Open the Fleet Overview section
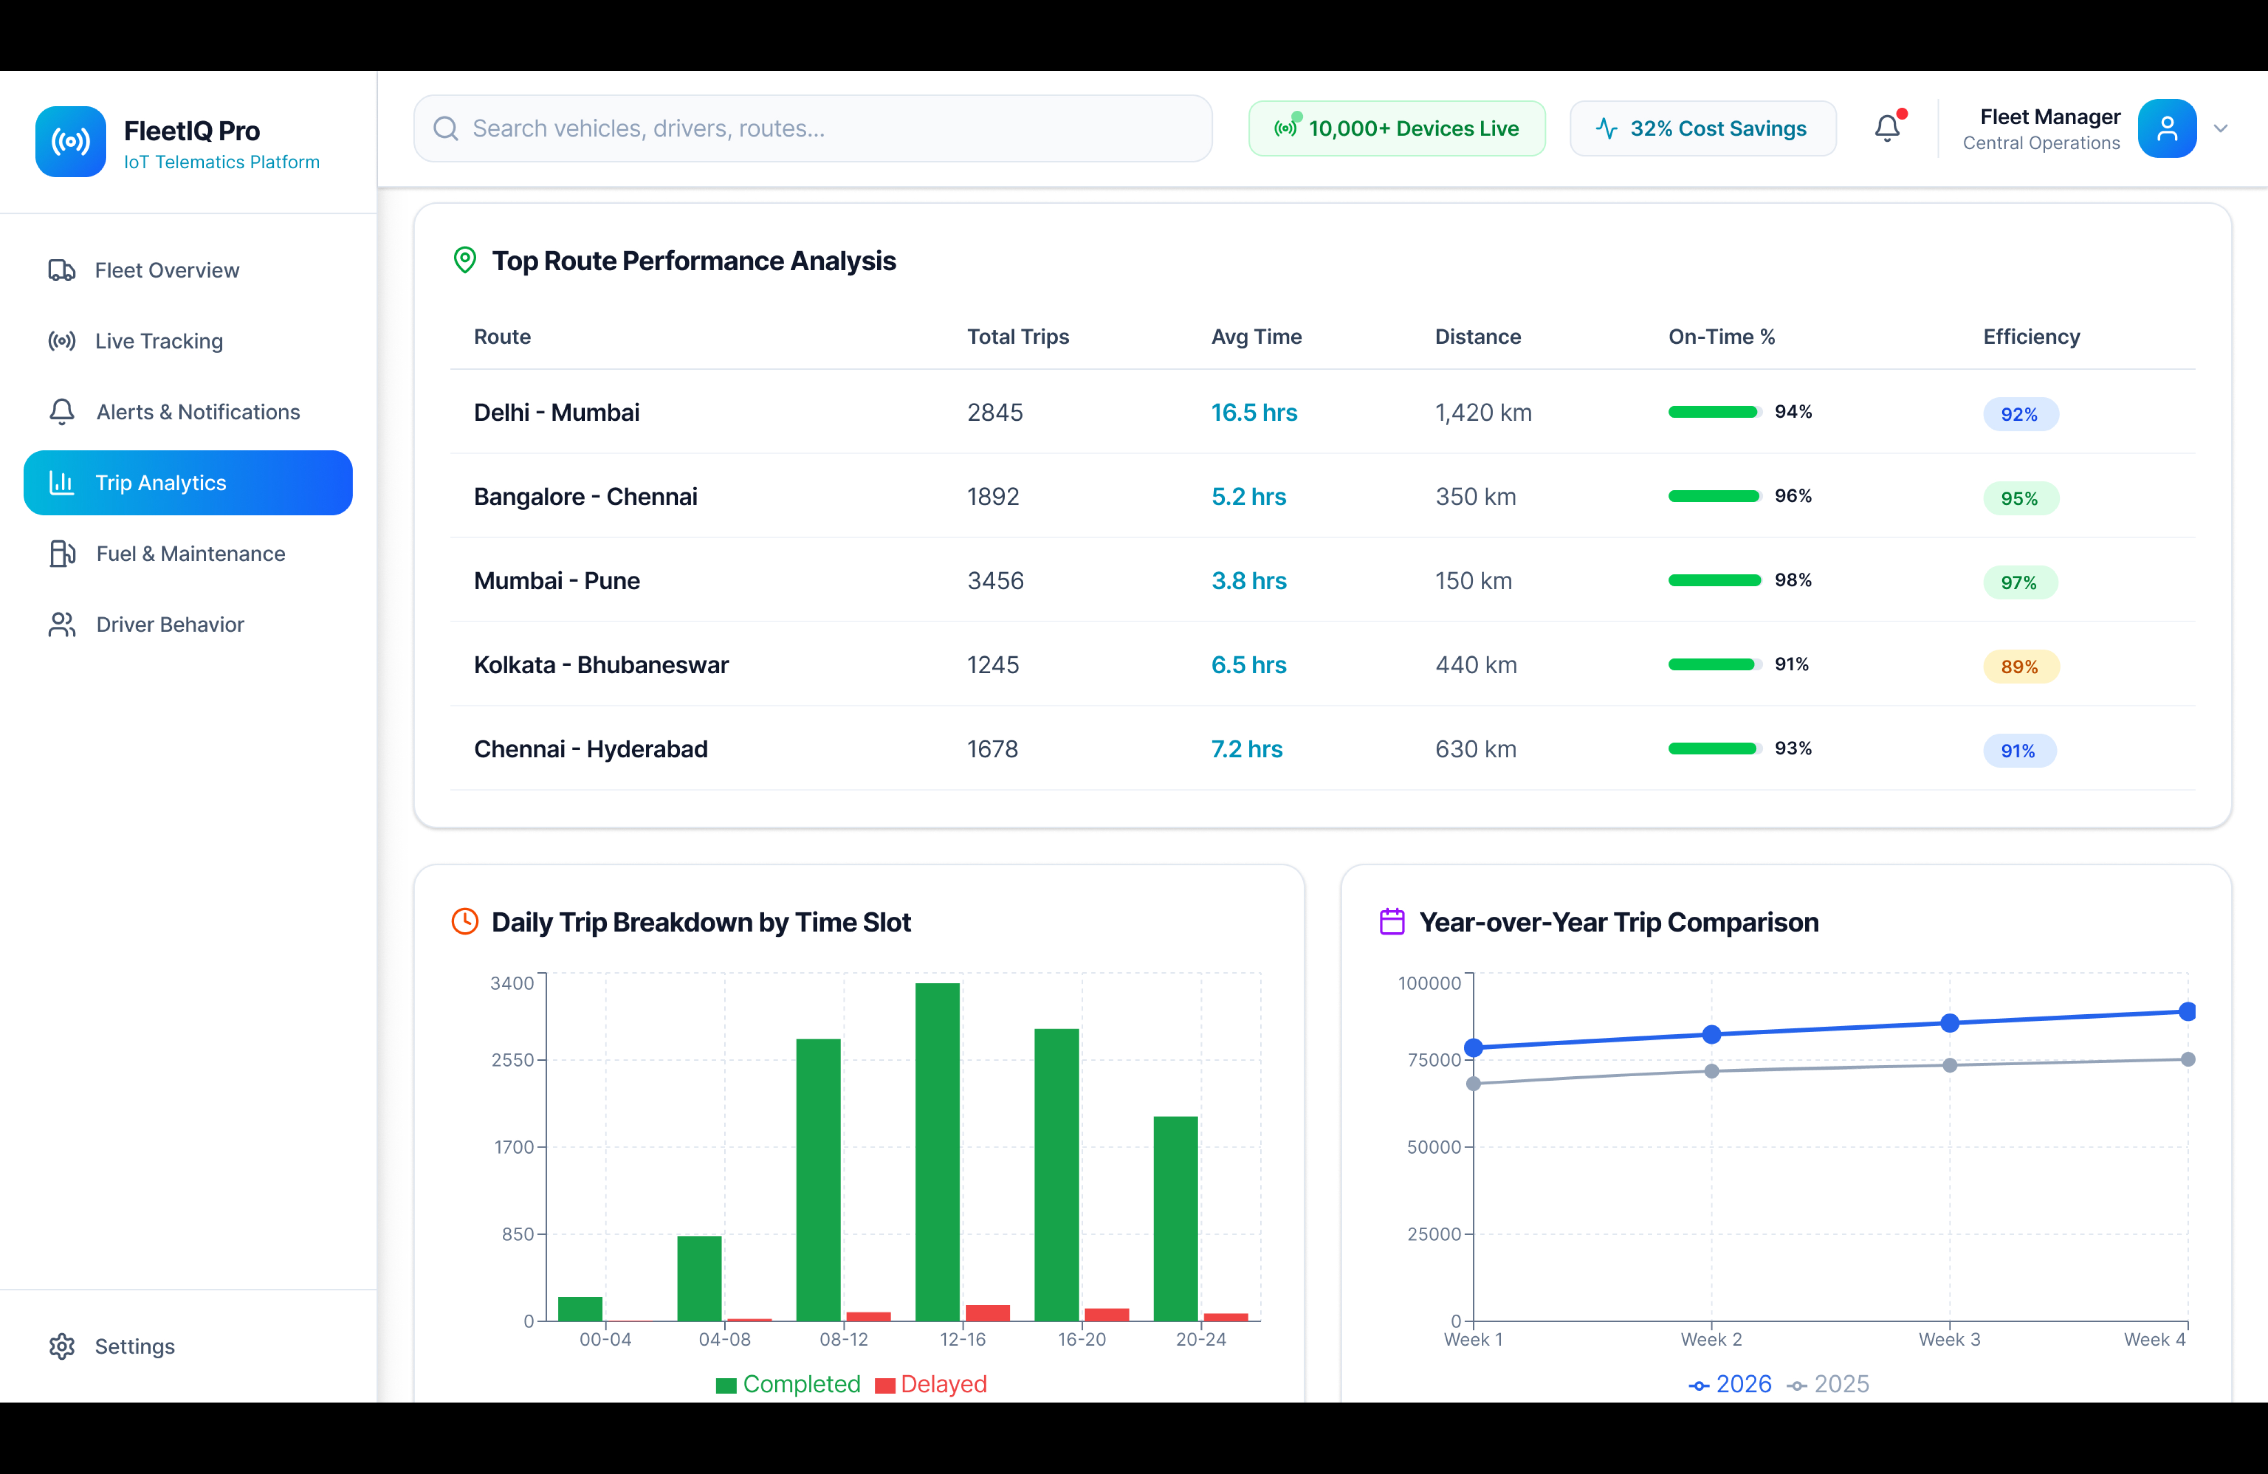2268x1474 pixels. [x=167, y=270]
